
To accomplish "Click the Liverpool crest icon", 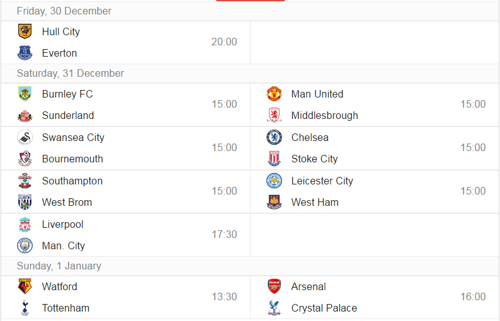I will 25,225.
